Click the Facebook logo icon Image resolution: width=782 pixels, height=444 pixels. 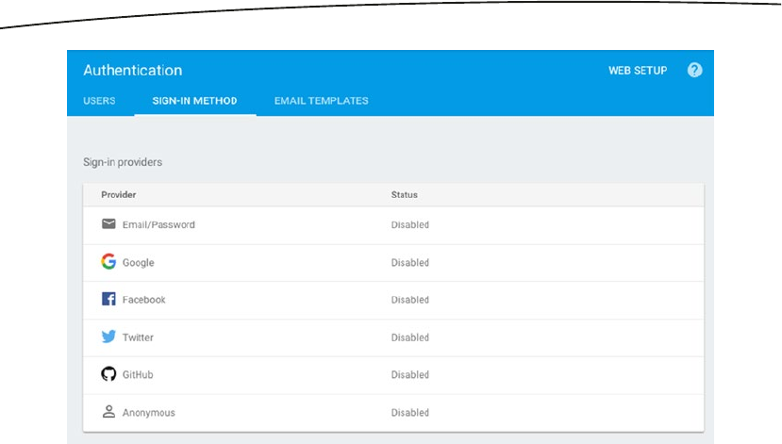pyautogui.click(x=108, y=300)
